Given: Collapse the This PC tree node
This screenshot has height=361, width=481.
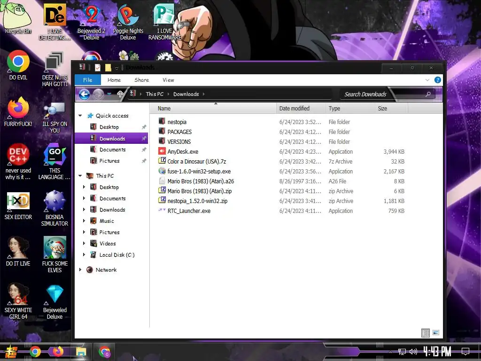Looking at the screenshot, I should tap(80, 176).
